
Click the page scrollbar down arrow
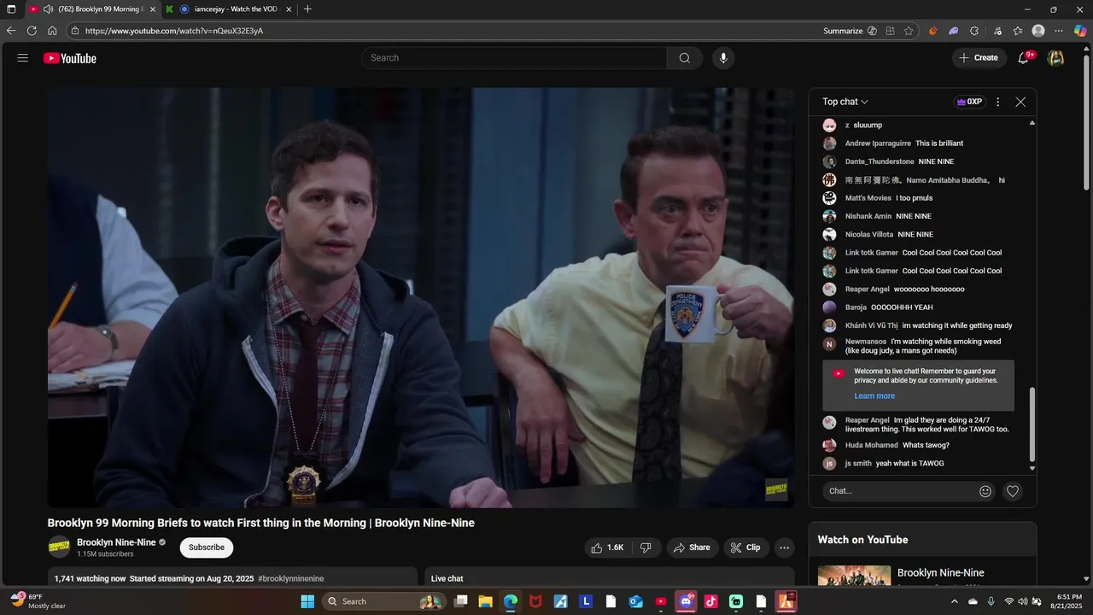point(1086,579)
